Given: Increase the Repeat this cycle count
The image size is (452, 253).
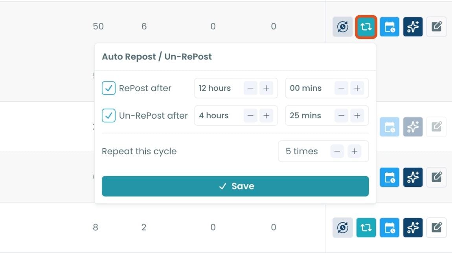Looking at the screenshot, I should pyautogui.click(x=354, y=151).
